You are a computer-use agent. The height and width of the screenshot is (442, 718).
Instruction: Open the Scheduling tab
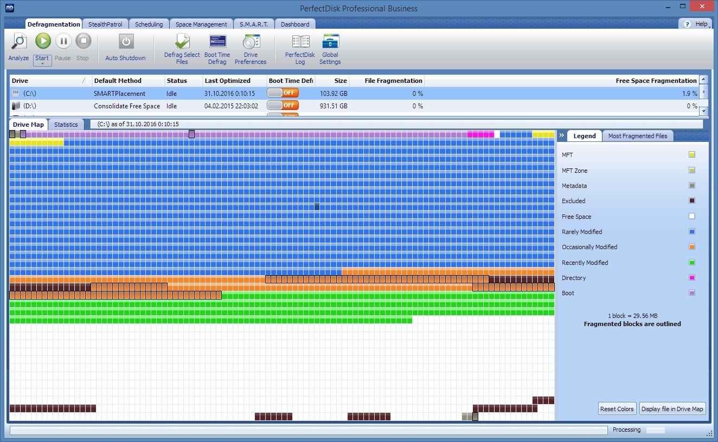[x=149, y=24]
